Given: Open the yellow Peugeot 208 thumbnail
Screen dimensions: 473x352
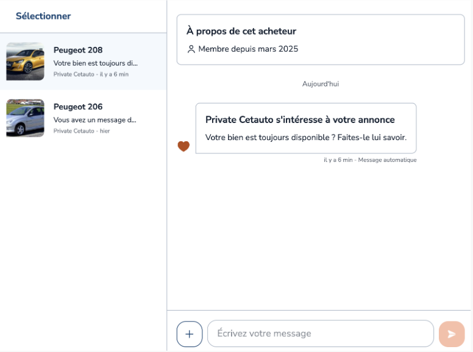Looking at the screenshot, I should click(26, 62).
